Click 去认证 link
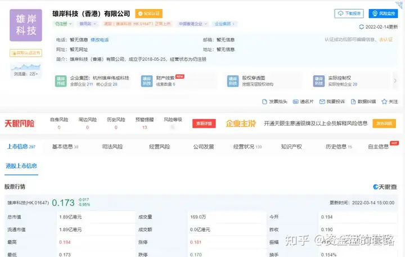Image resolution: width=405 pixels, height=257 pixels. (386, 39)
